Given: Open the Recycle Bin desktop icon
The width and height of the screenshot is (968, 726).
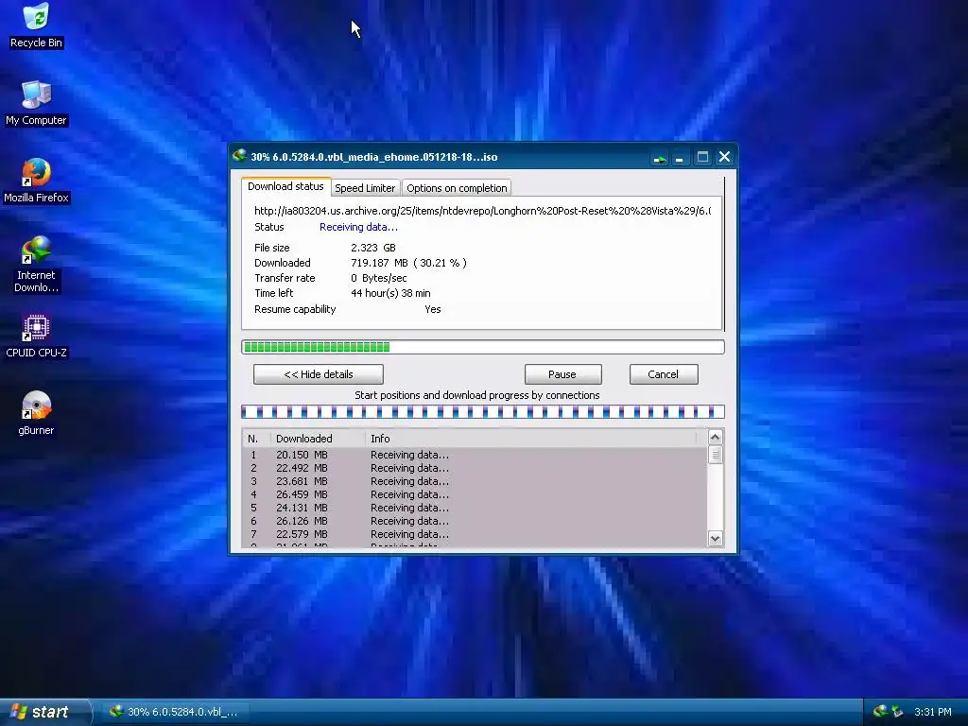Looking at the screenshot, I should pos(36,26).
